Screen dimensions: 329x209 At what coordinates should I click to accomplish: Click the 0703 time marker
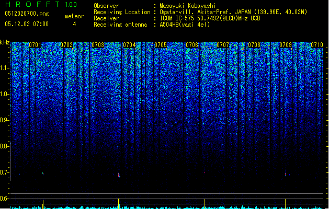98,45
